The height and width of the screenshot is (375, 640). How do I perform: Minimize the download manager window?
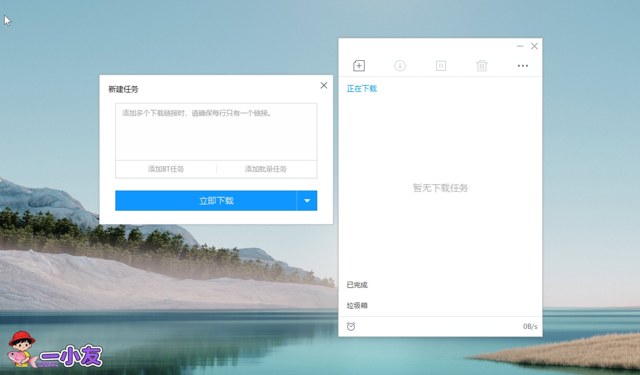point(520,46)
